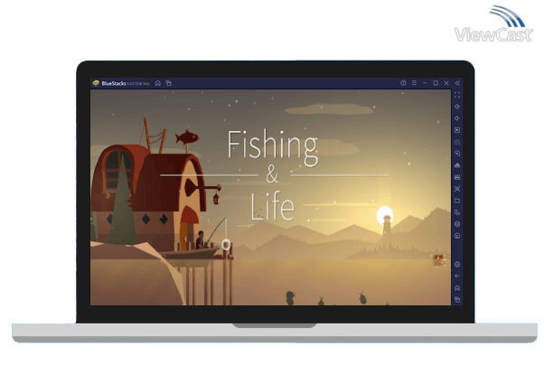The height and width of the screenshot is (374, 544).
Task: Tap the treasure chest in the game scene
Action: [439, 260]
